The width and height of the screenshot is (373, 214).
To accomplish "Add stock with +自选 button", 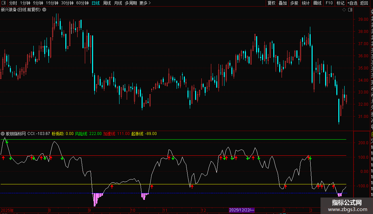I will tap(352, 3).
